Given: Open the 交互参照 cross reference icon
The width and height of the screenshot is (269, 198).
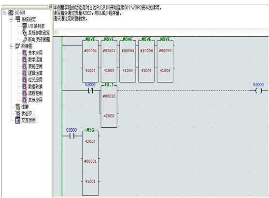Looking at the screenshot, I should pyautogui.click(x=18, y=120).
